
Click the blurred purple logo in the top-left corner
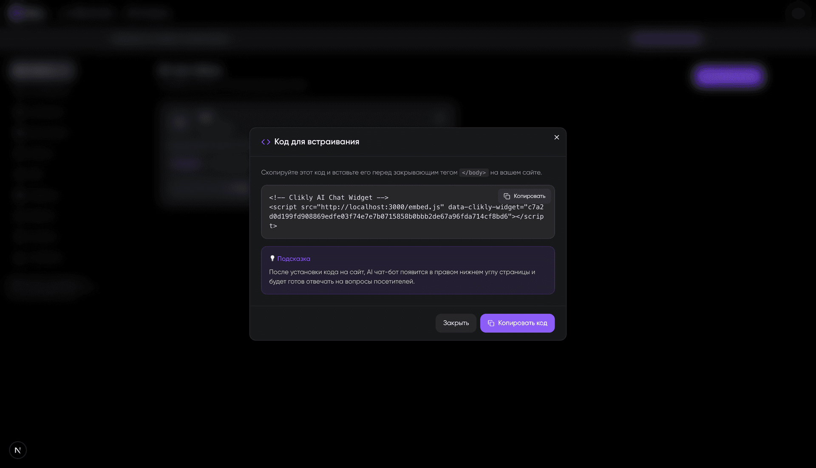tap(17, 13)
